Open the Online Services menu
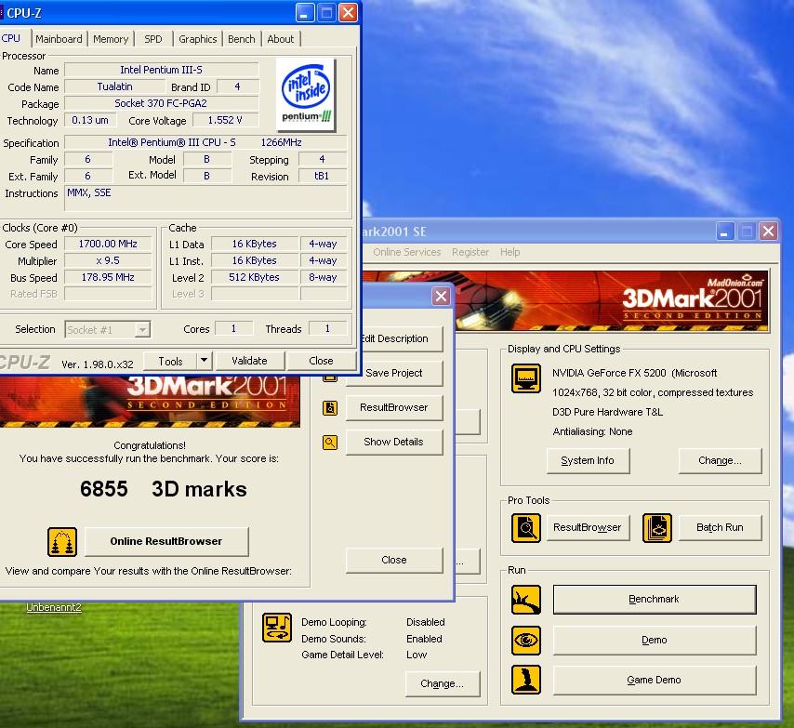 point(406,252)
